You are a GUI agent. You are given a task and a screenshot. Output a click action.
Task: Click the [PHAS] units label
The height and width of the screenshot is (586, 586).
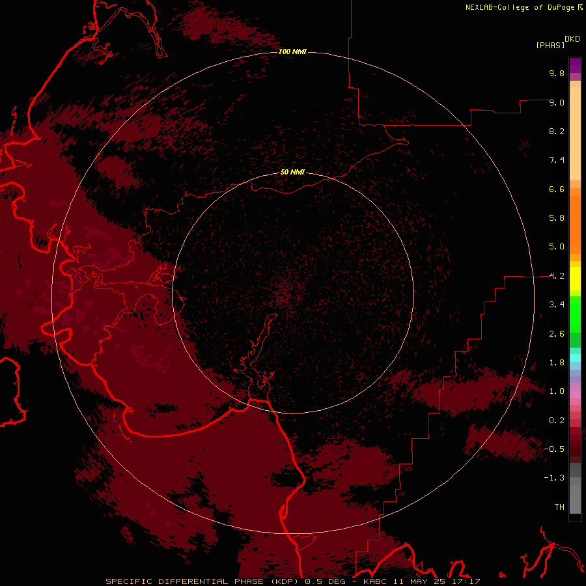pyautogui.click(x=550, y=45)
